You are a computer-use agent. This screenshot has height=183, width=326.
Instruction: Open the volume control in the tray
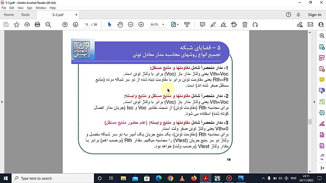[280, 178]
